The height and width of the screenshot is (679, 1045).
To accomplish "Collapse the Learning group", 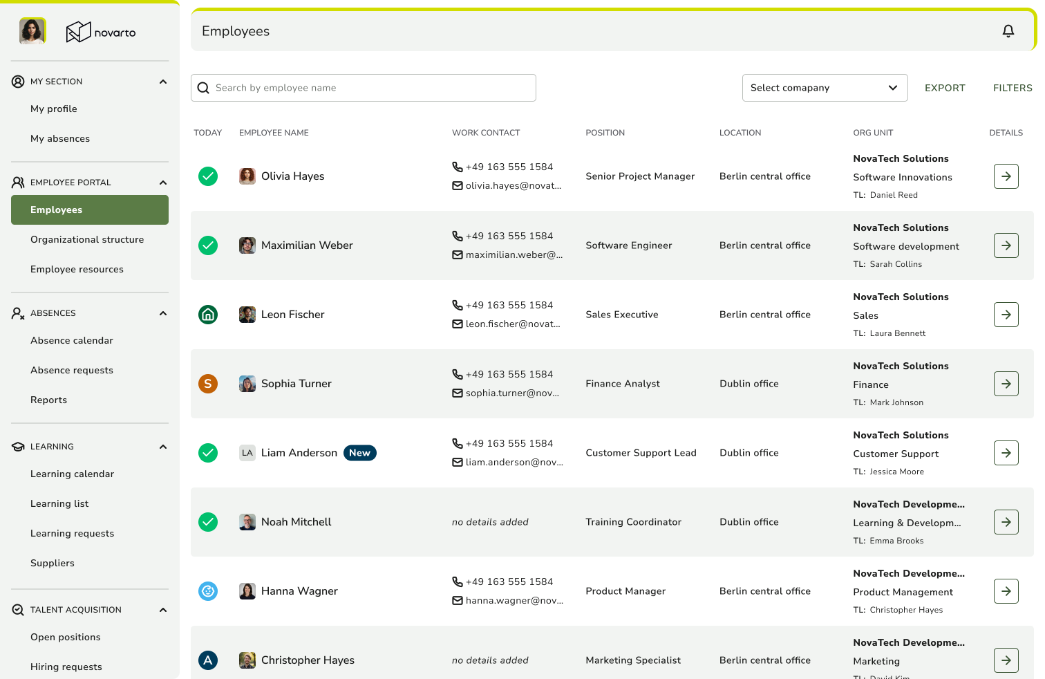I will click(163, 447).
